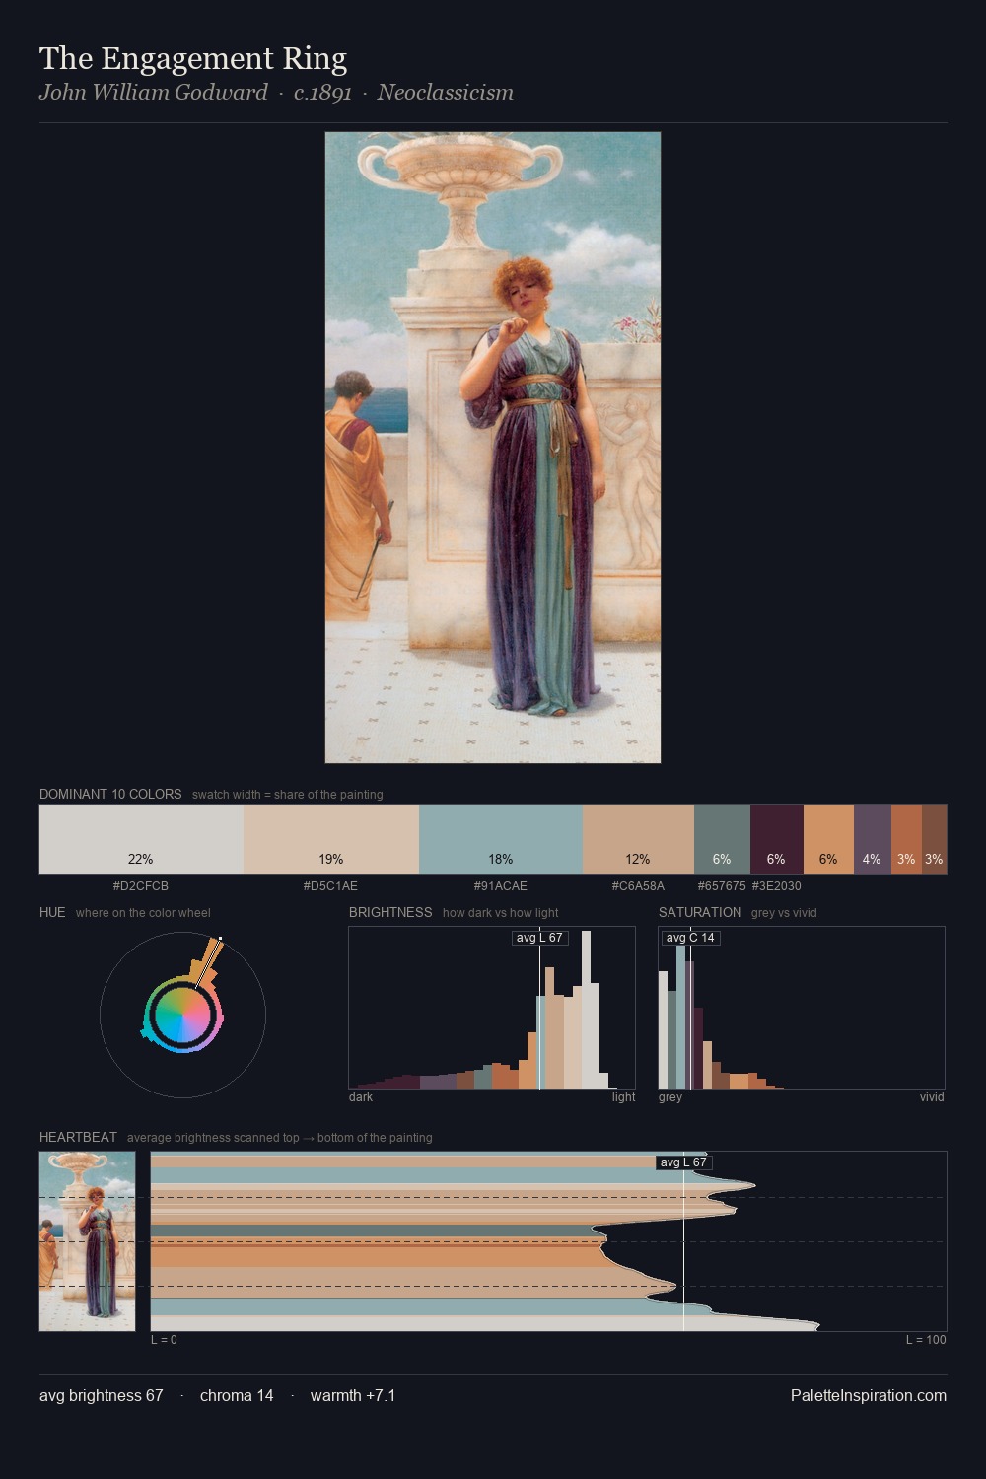The height and width of the screenshot is (1479, 986).
Task: Select the 22% light grey swatch
Action: click(x=141, y=839)
